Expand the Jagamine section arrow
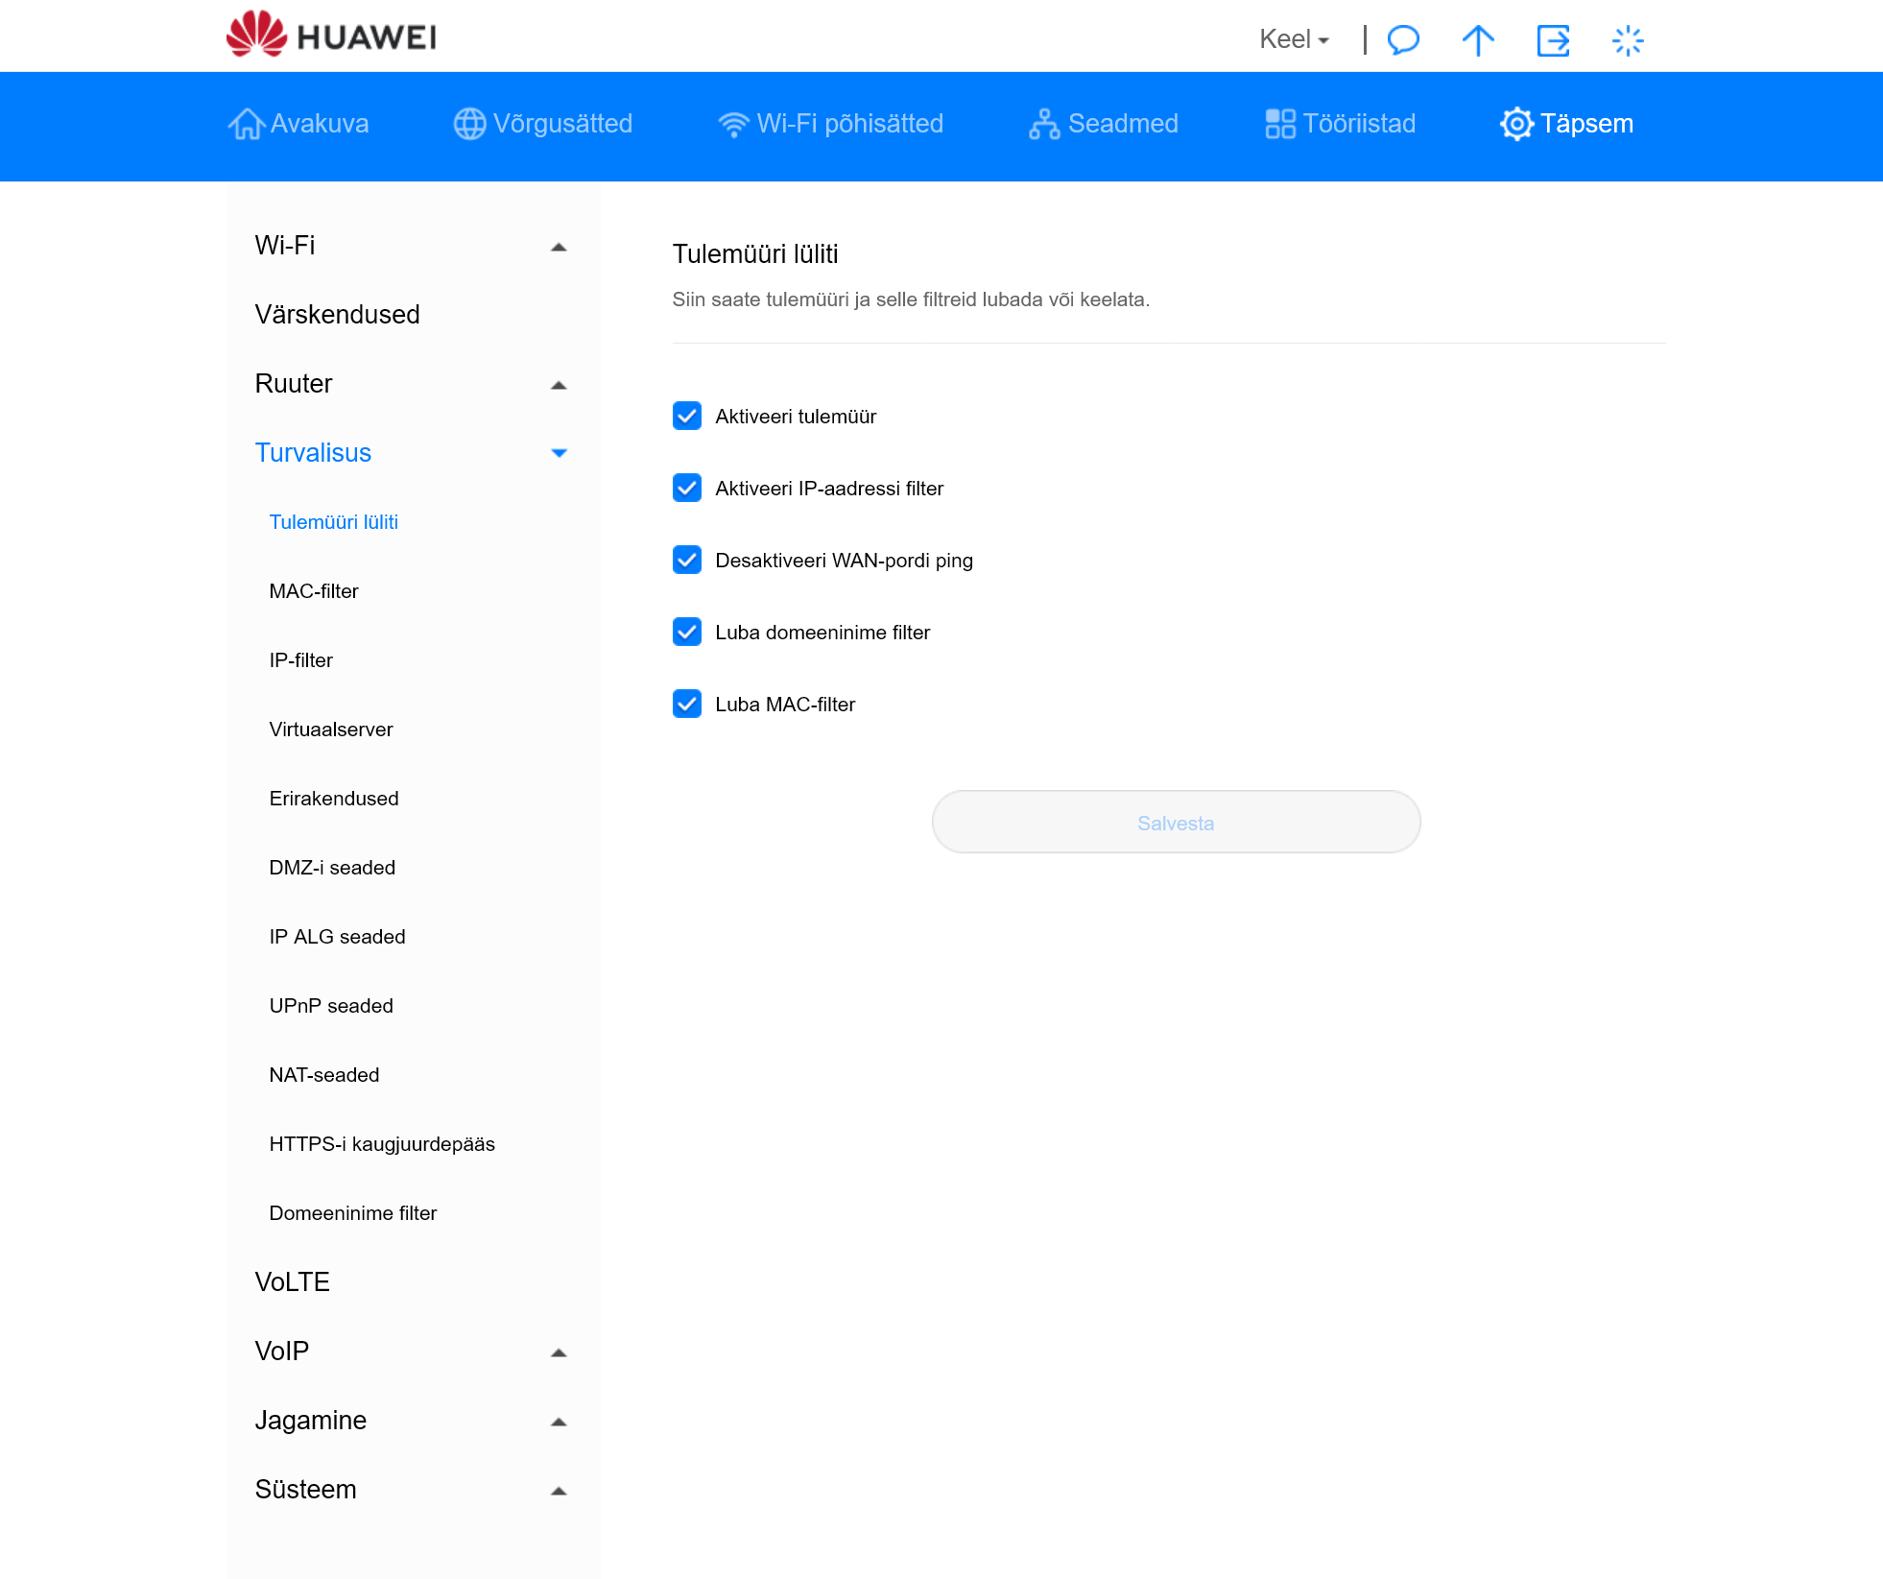Viewport: 1883px width, 1579px height. 559,1422
